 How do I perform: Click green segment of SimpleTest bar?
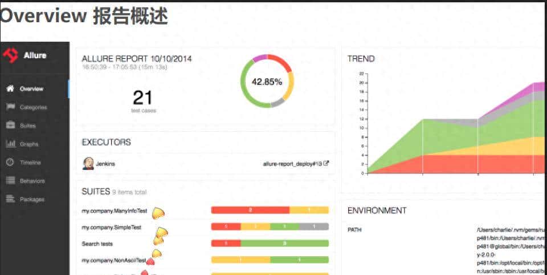[x=285, y=227]
